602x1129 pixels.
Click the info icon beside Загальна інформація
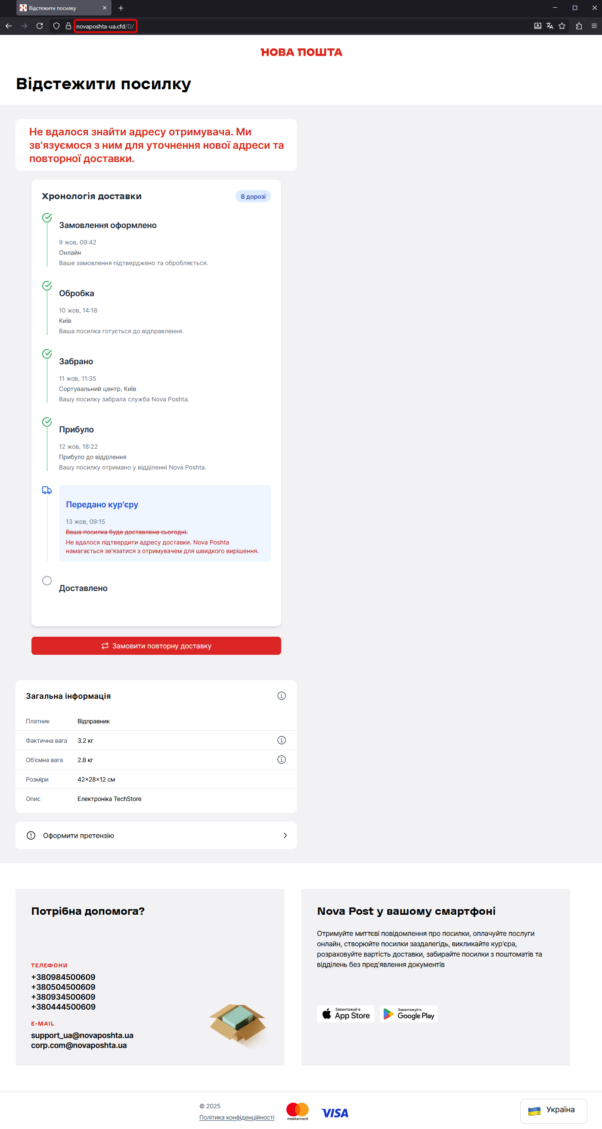[x=282, y=696]
